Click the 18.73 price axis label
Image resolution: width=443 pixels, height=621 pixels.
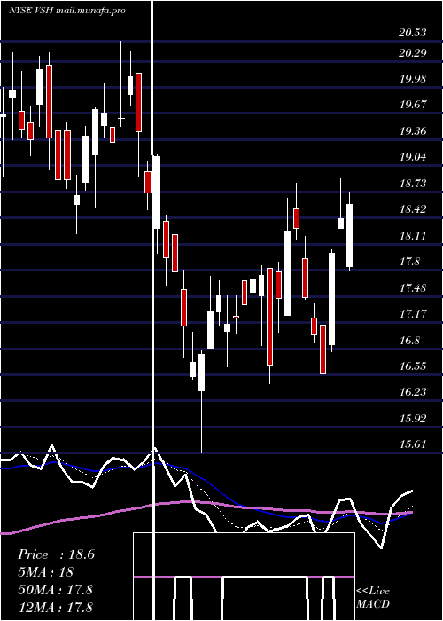[x=413, y=183]
